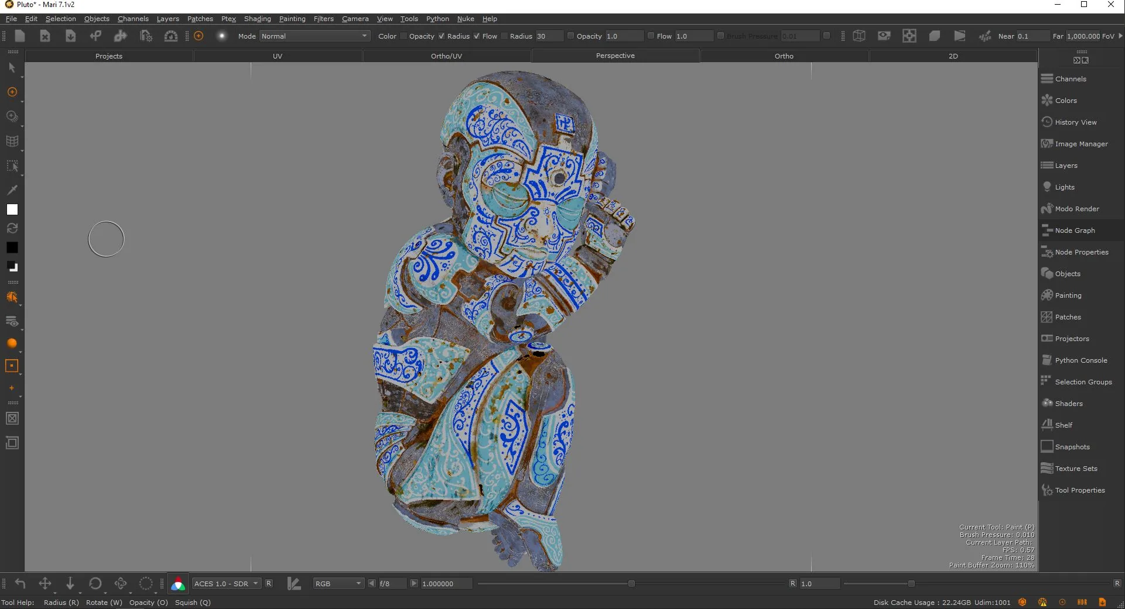Toggle the checkbox after Brush Pressure 0.01 field
This screenshot has width=1125, height=609.
826,36
